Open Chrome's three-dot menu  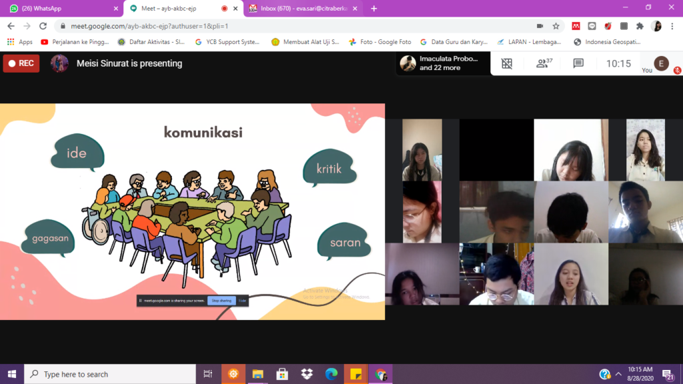click(x=673, y=26)
